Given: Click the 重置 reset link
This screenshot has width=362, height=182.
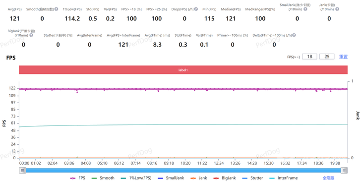Looking at the screenshot, I should [343, 57].
